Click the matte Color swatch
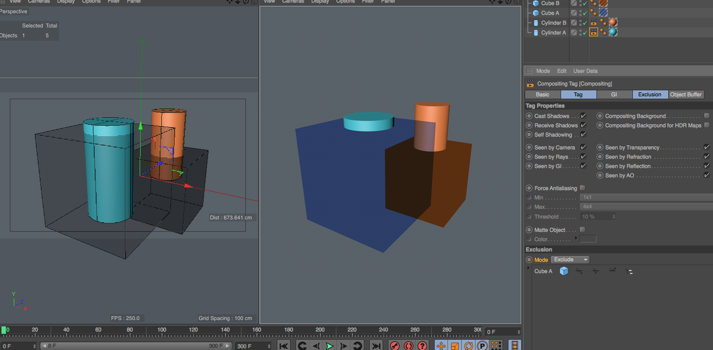This screenshot has width=713, height=350. point(588,239)
